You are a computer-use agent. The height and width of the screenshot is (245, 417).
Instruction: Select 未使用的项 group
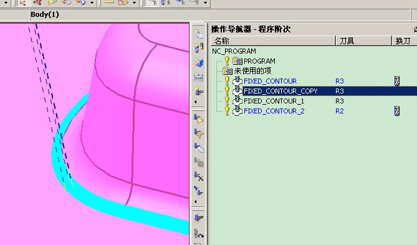pyautogui.click(x=252, y=71)
